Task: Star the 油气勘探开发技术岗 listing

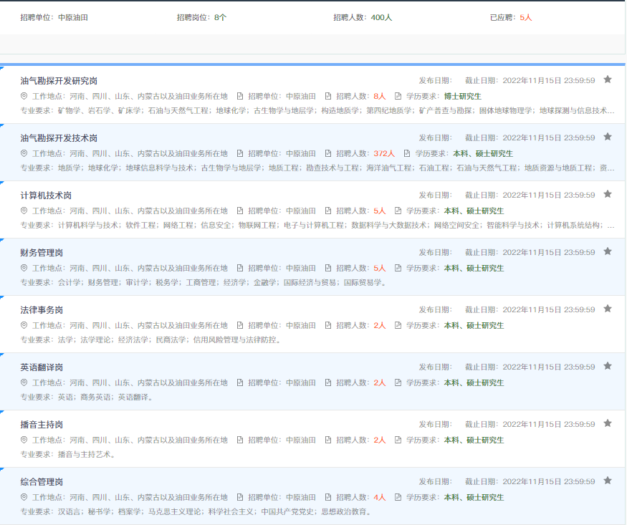Action: [x=608, y=137]
